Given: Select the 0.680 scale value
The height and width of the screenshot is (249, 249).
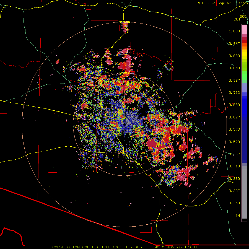Looking at the screenshot, I should (234, 105).
